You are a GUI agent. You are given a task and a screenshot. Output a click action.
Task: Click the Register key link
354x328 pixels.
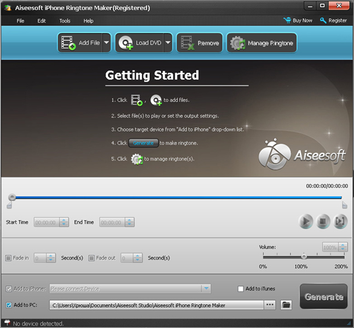(x=333, y=21)
